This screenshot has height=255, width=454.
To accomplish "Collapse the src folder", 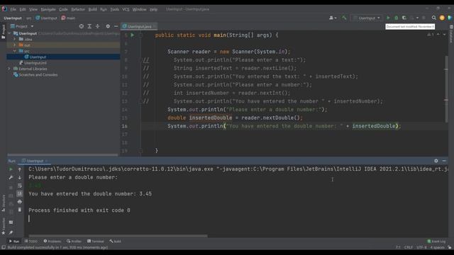I will coord(14,51).
